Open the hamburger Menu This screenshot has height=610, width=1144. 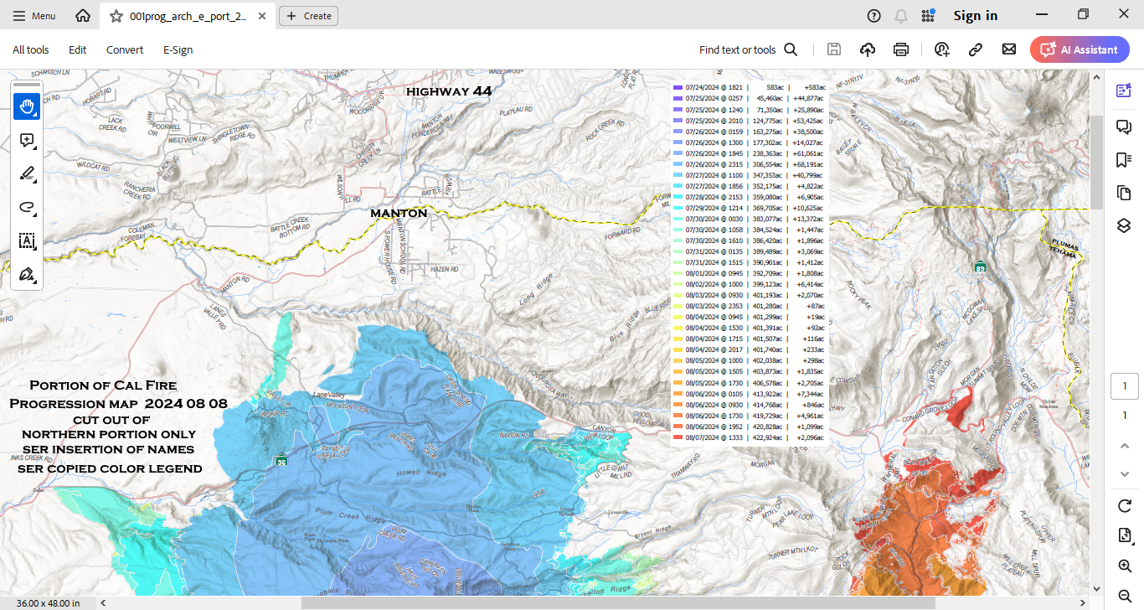click(34, 16)
